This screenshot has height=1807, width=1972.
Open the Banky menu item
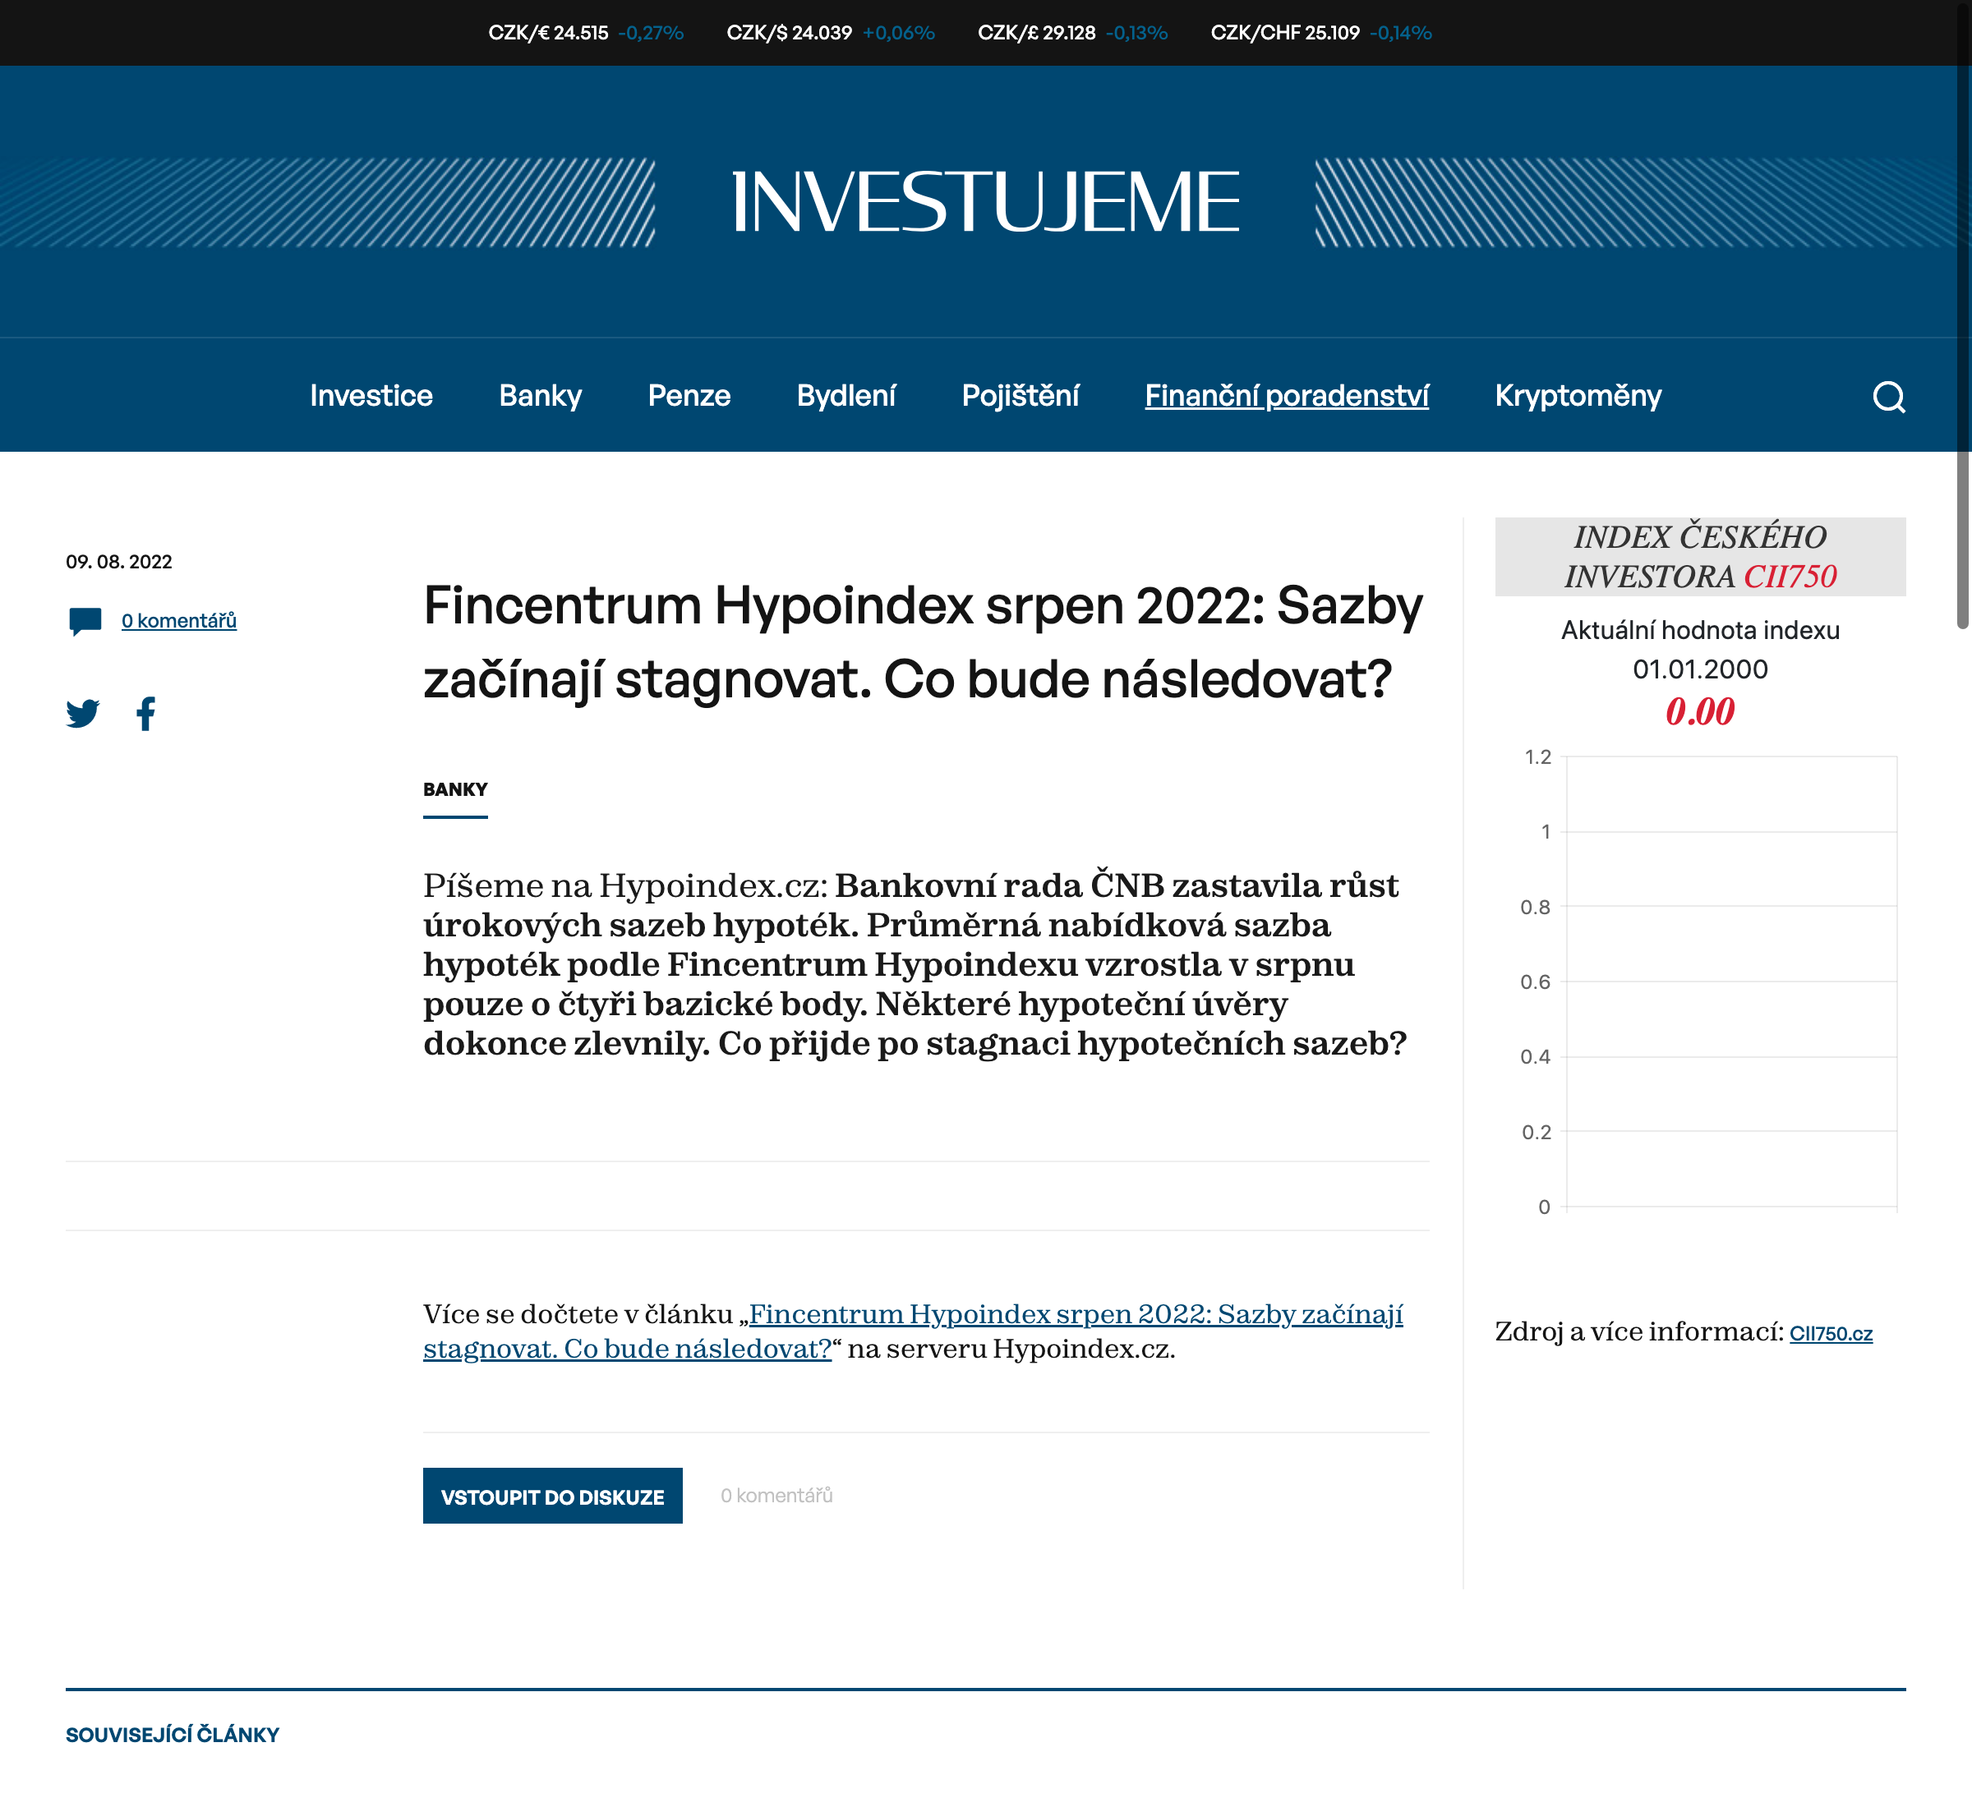pyautogui.click(x=540, y=395)
